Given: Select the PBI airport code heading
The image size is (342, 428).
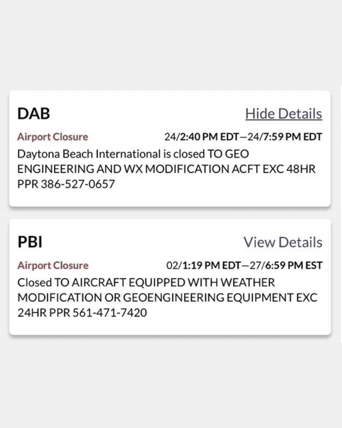Looking at the screenshot, I should pos(30,242).
